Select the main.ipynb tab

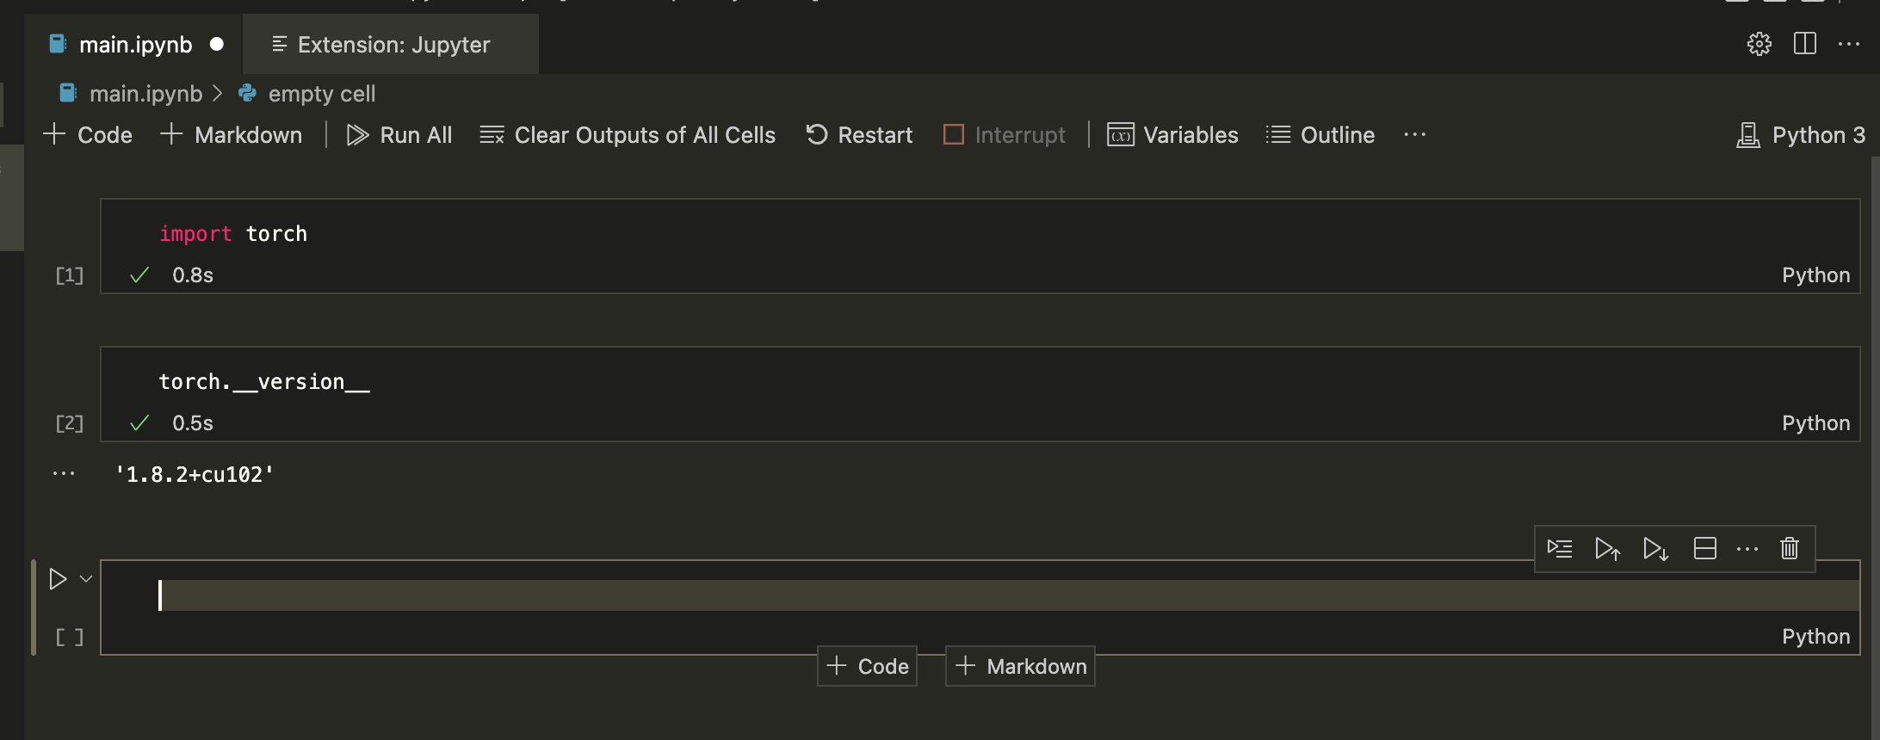(135, 45)
